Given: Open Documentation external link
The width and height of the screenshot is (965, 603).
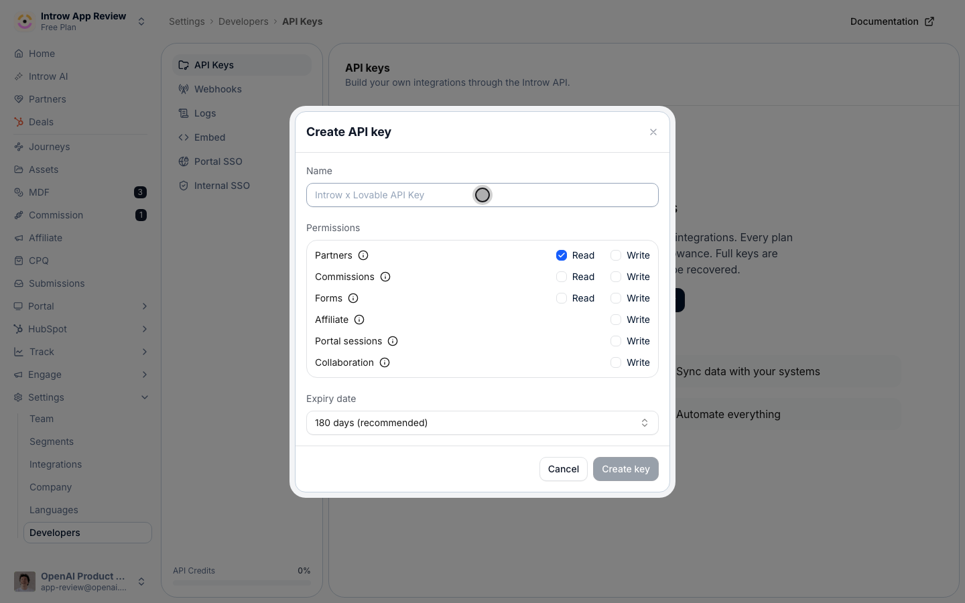Looking at the screenshot, I should pos(892,21).
